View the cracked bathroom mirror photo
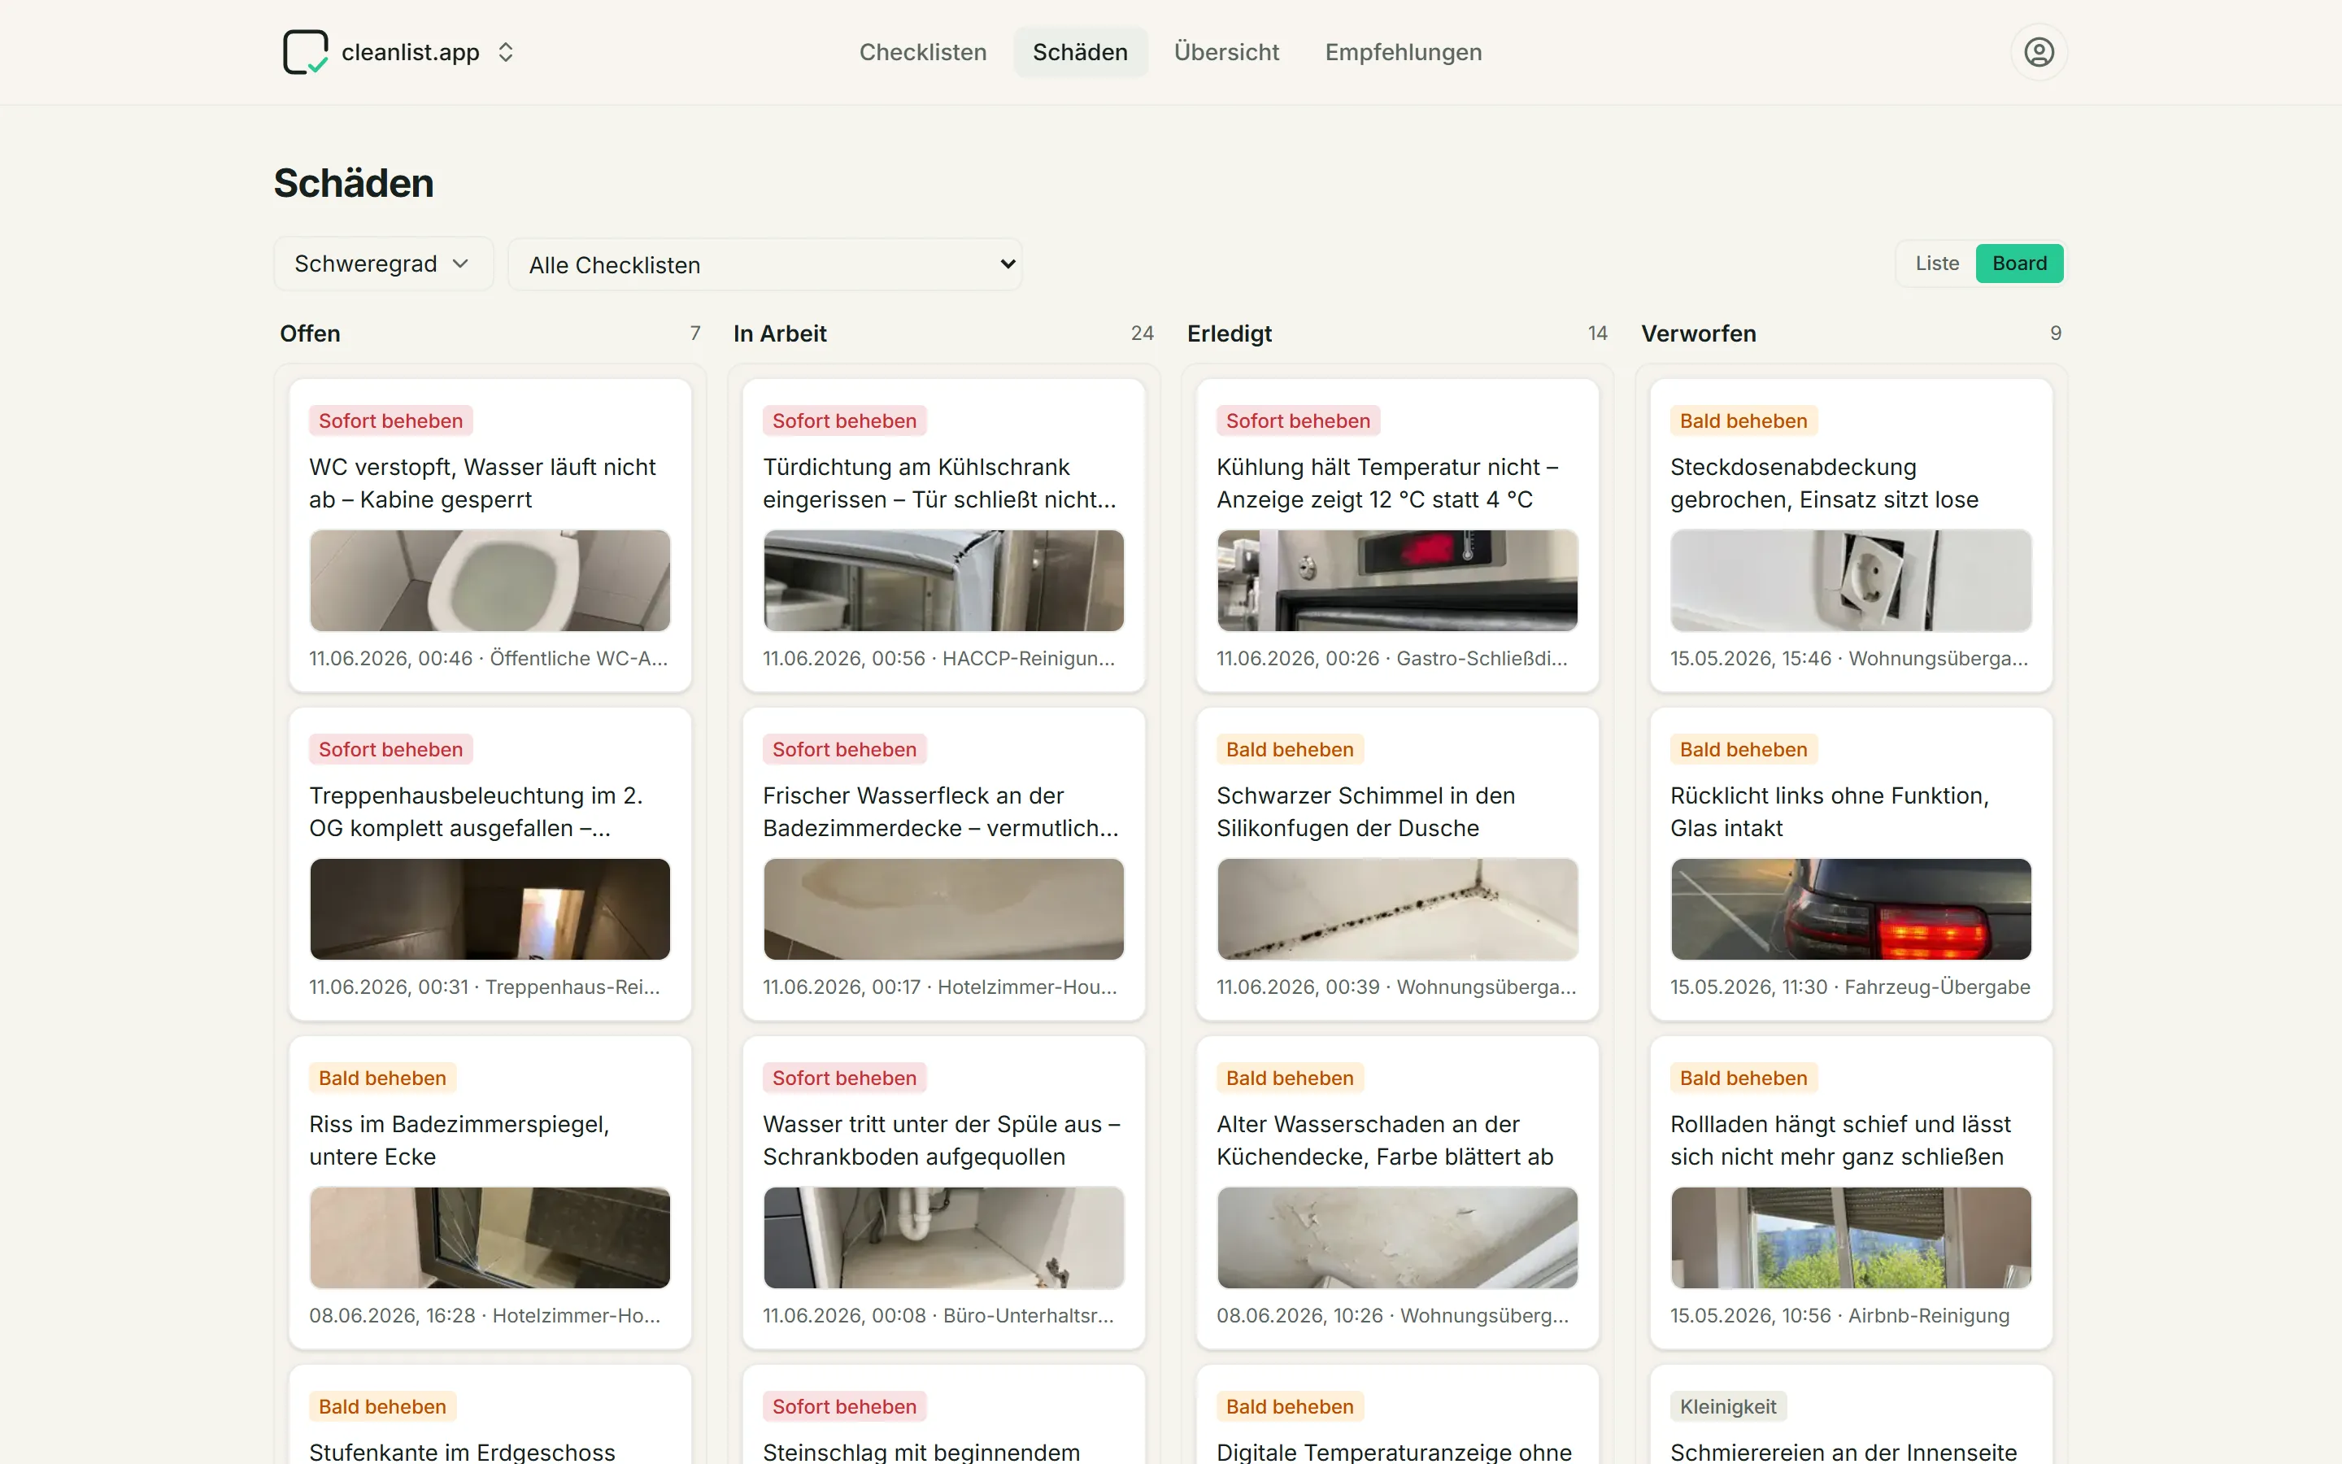This screenshot has width=2342, height=1464. 490,1237
